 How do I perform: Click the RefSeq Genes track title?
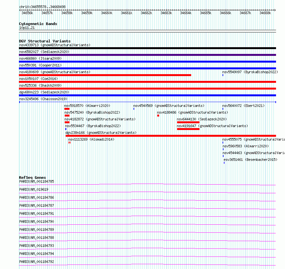pos(32,178)
